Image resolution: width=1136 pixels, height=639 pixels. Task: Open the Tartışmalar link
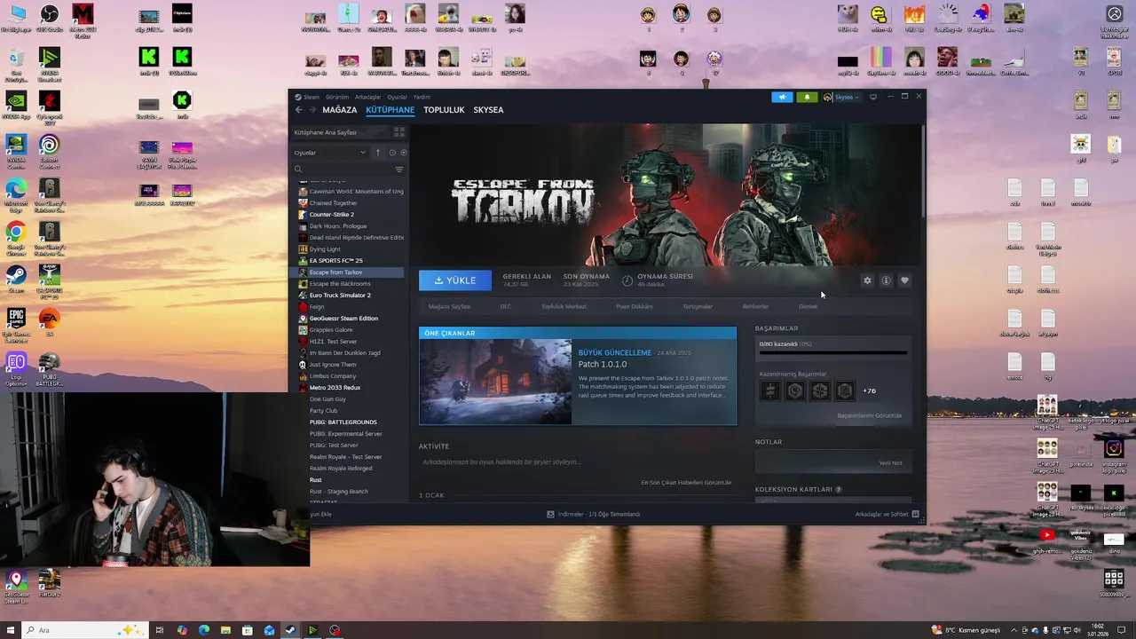698,306
